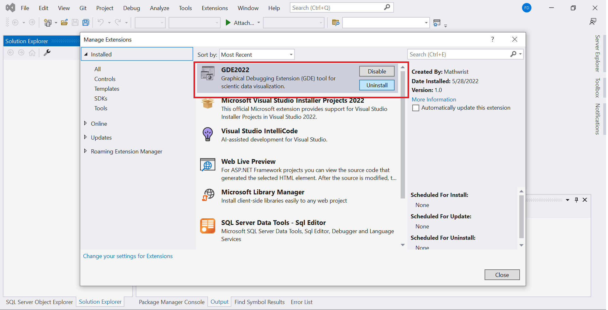The width and height of the screenshot is (608, 310).
Task: Click the Disable button for GDE2022
Action: 377,71
